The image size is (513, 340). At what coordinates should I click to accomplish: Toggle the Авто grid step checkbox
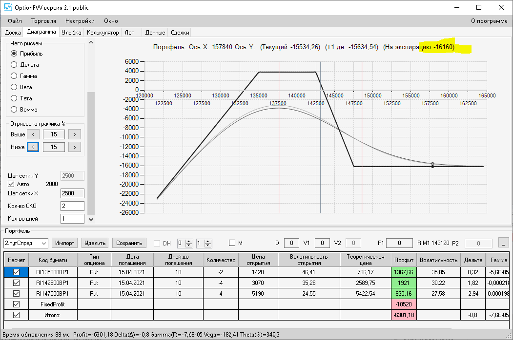pos(11,184)
